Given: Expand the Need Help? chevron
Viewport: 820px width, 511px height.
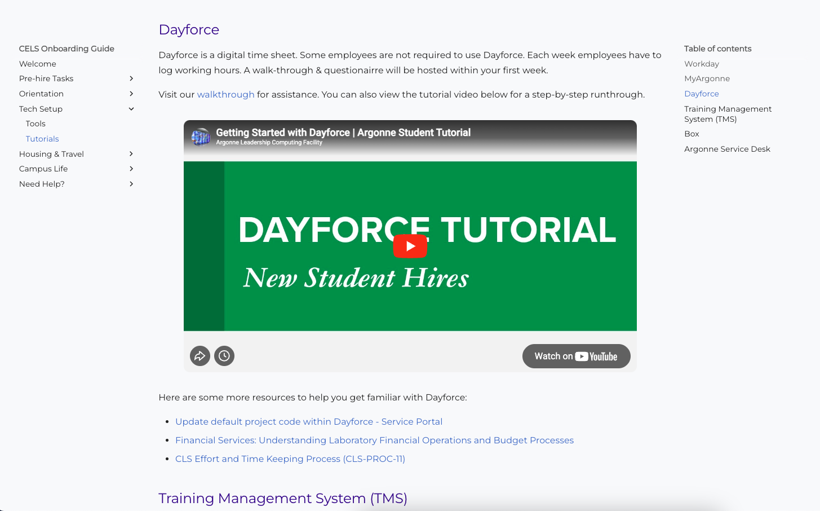Looking at the screenshot, I should [131, 184].
